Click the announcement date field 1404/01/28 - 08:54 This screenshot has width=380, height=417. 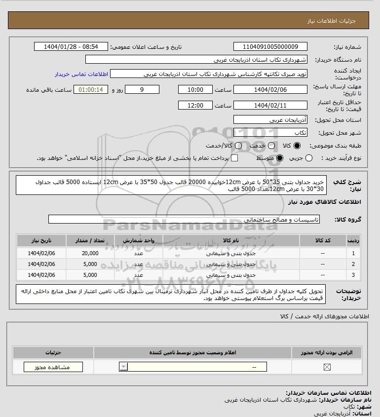pyautogui.click(x=71, y=46)
